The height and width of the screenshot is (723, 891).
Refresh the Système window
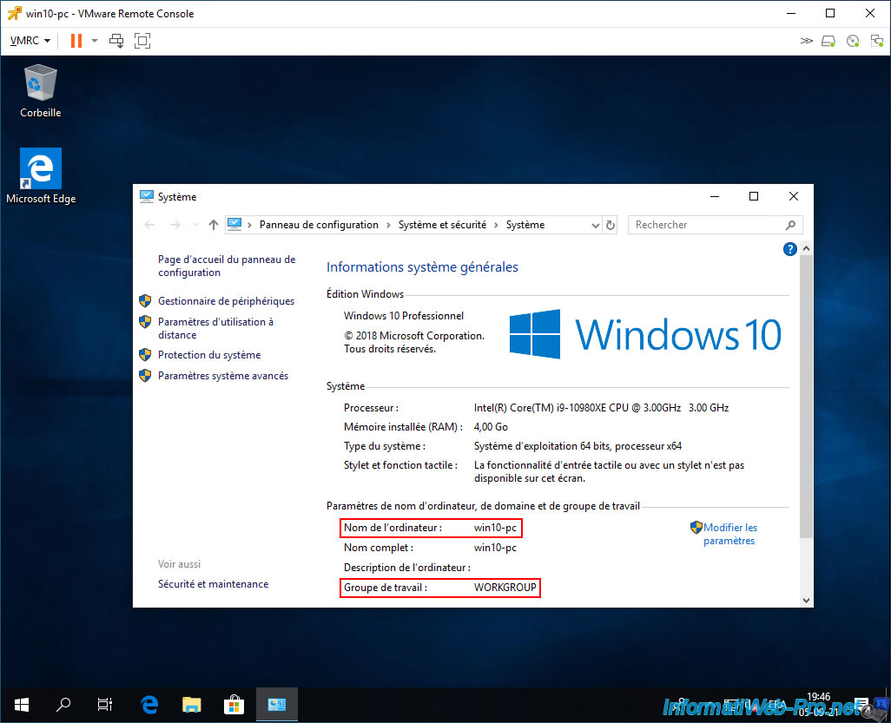click(610, 225)
